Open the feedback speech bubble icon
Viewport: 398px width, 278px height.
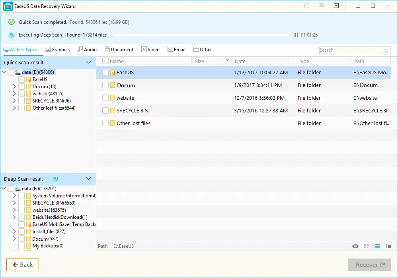coord(321,6)
